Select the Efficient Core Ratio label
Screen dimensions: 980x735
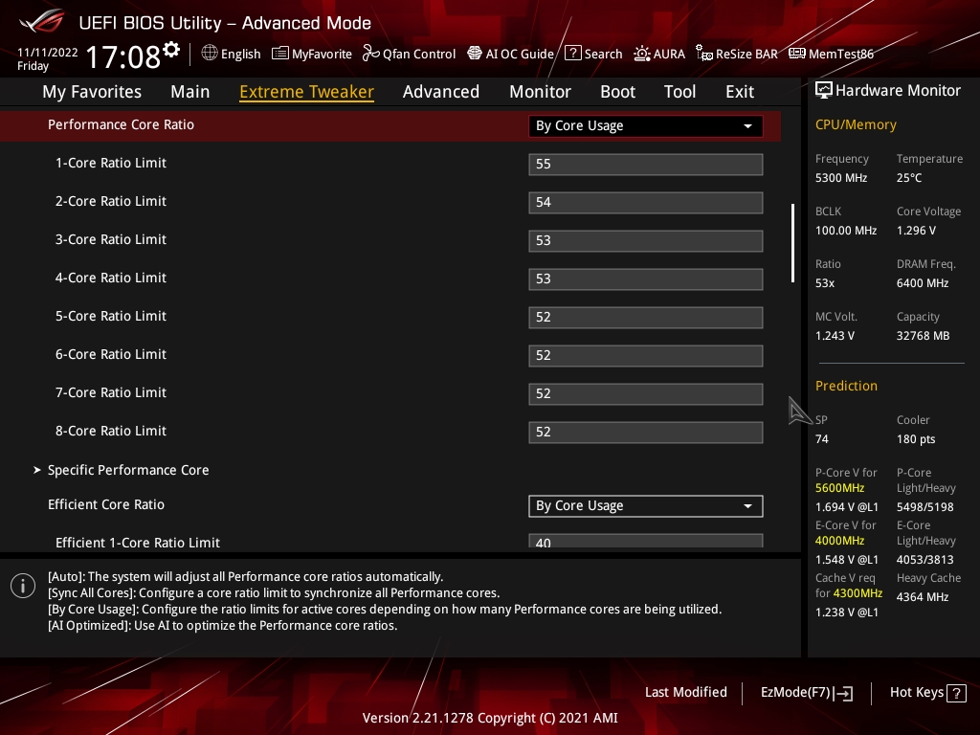(105, 504)
